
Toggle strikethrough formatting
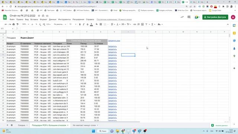87,24
